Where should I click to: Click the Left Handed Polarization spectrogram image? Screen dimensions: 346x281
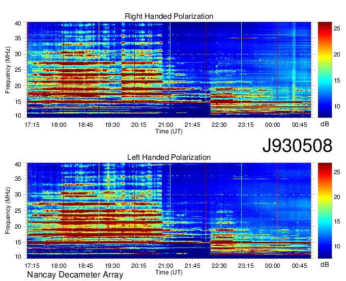point(169,211)
